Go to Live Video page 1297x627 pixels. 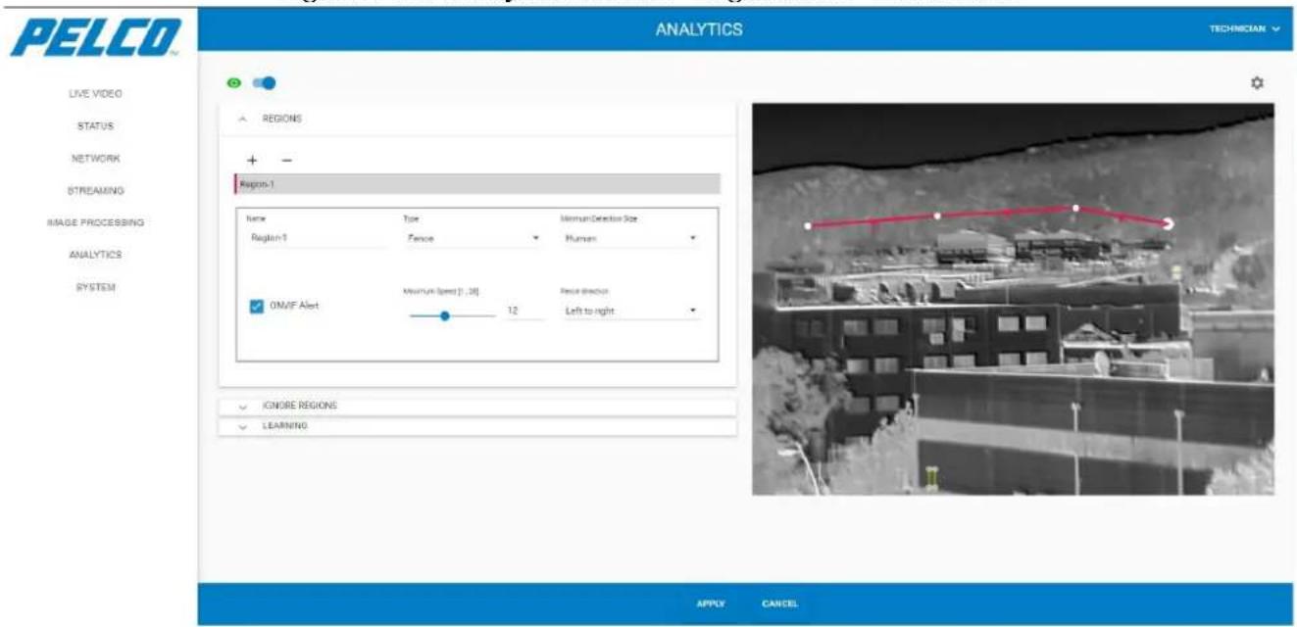point(96,94)
